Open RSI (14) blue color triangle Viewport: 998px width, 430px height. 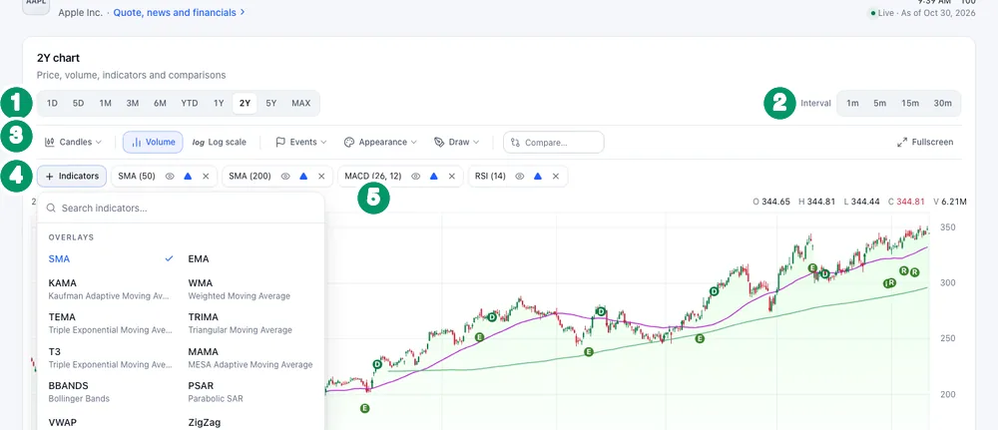(538, 177)
